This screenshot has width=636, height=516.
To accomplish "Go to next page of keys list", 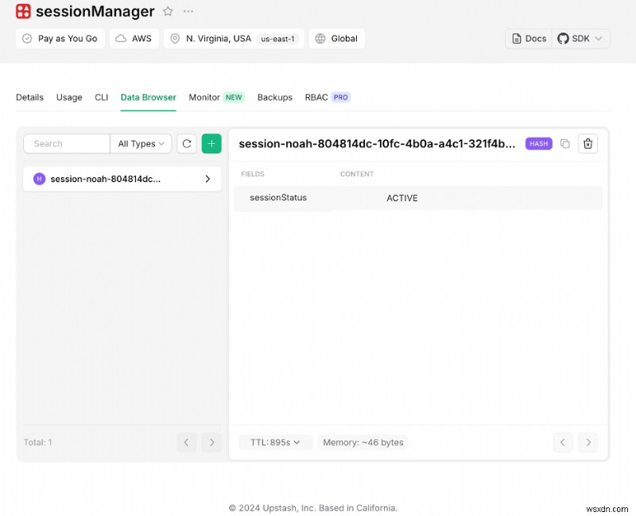I will [x=211, y=442].
